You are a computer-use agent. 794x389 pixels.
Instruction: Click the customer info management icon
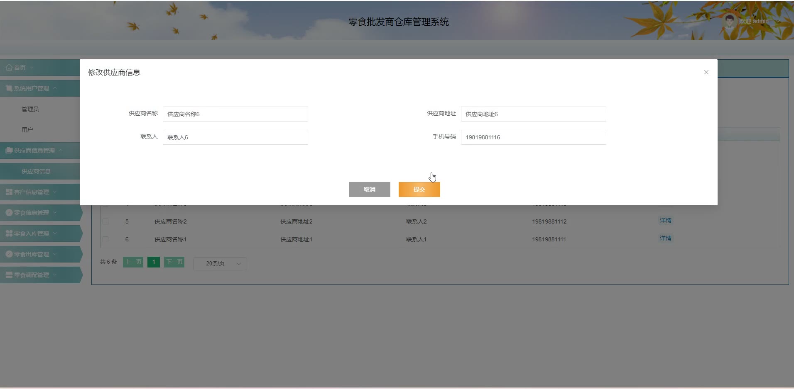click(x=9, y=192)
